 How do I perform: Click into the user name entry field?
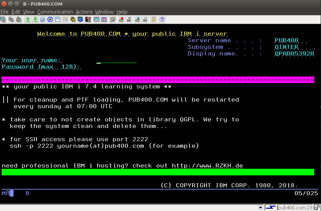click(115, 62)
